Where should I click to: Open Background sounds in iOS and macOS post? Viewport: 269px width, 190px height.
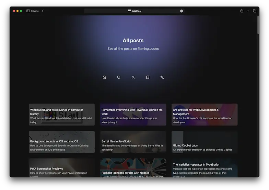62,142
